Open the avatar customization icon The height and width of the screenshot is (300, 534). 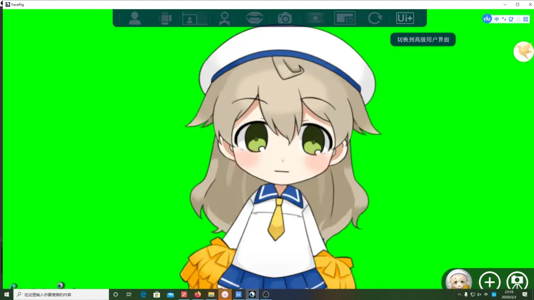pos(166,18)
